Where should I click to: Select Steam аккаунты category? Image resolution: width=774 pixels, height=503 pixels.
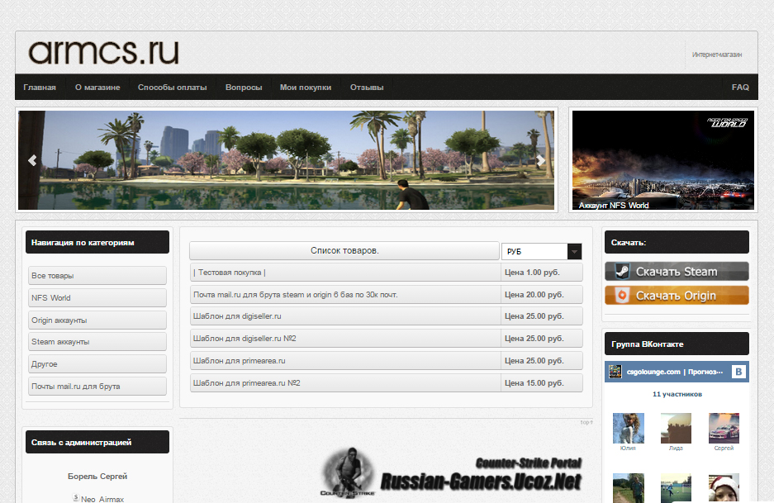[97, 342]
